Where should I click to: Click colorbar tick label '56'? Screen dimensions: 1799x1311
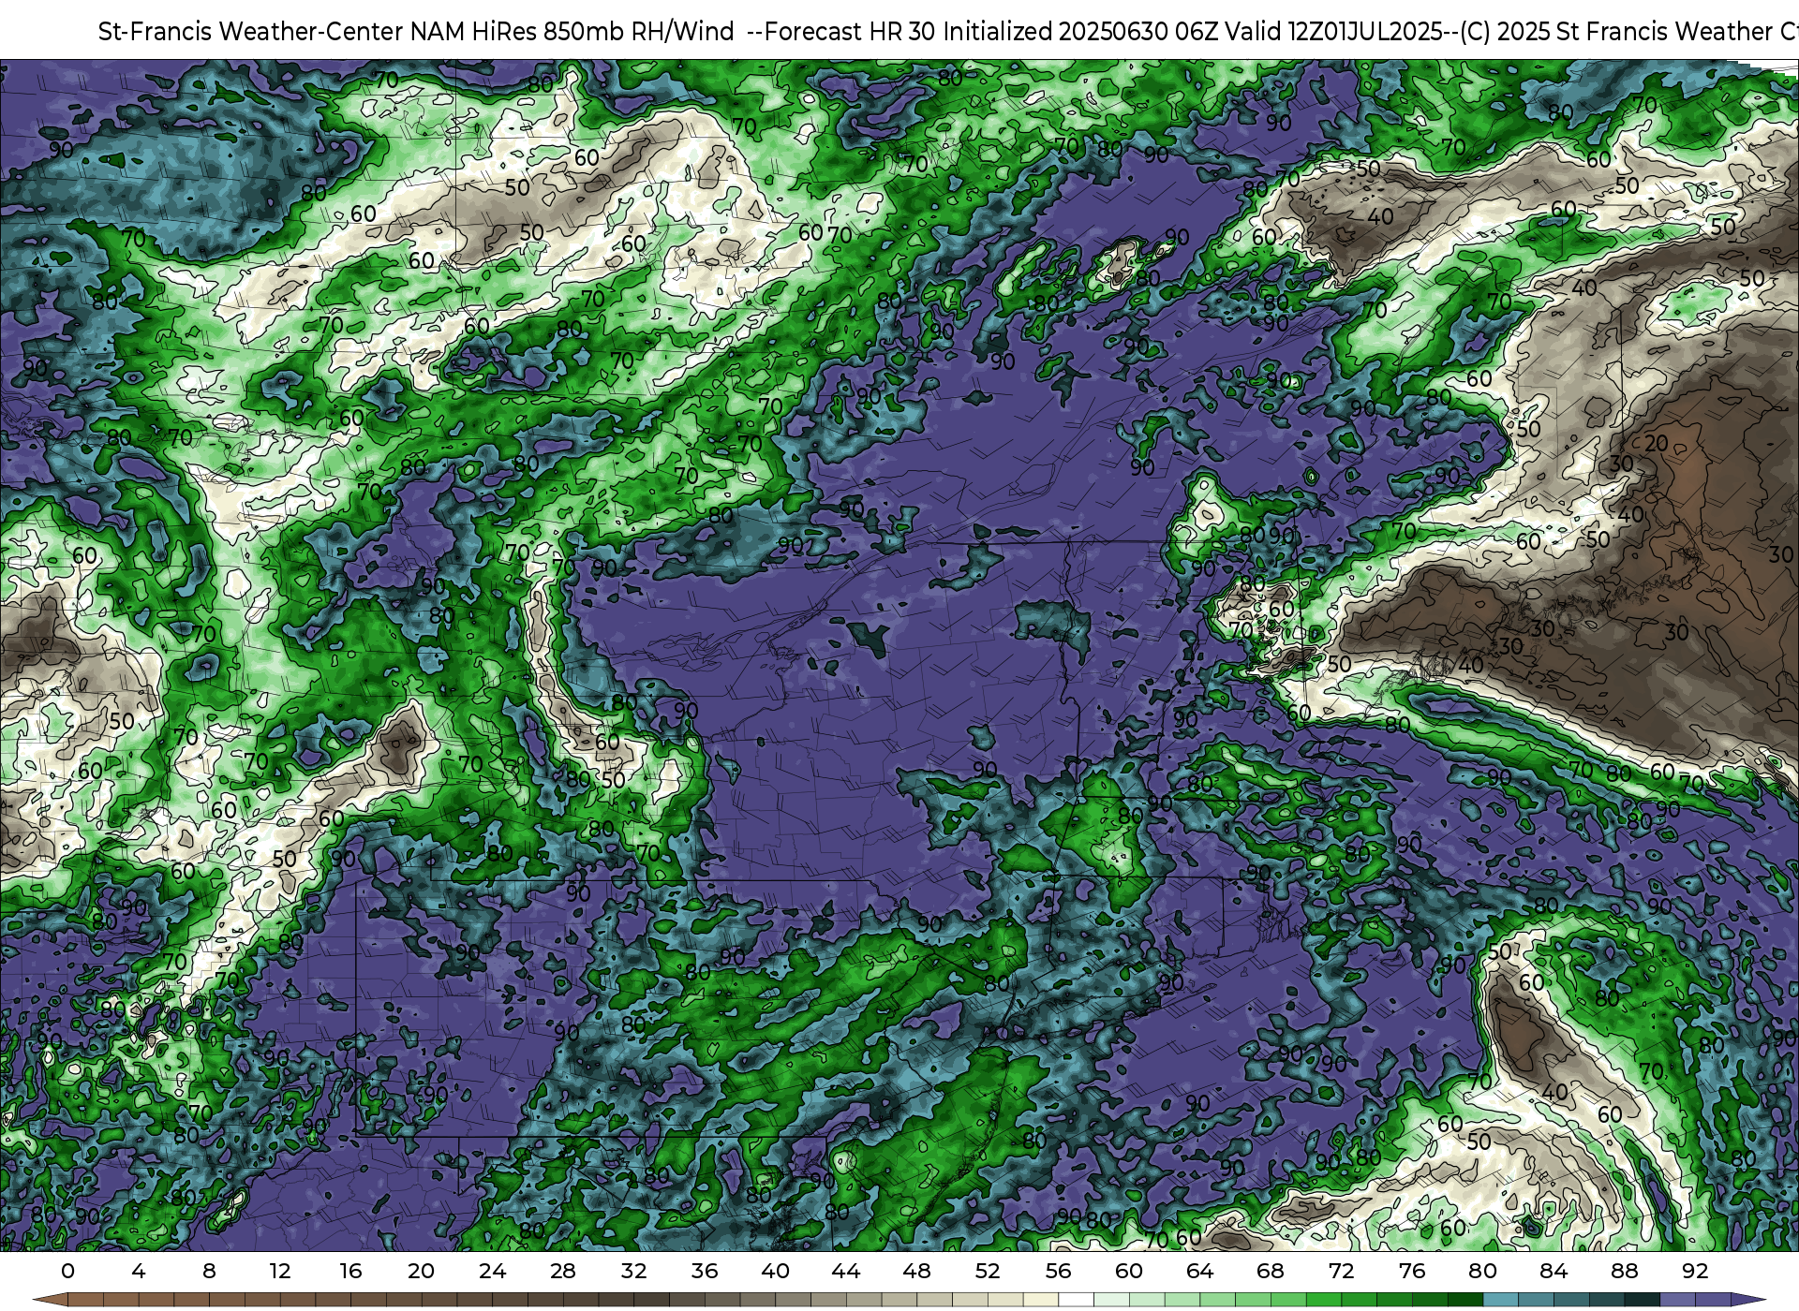click(1058, 1271)
